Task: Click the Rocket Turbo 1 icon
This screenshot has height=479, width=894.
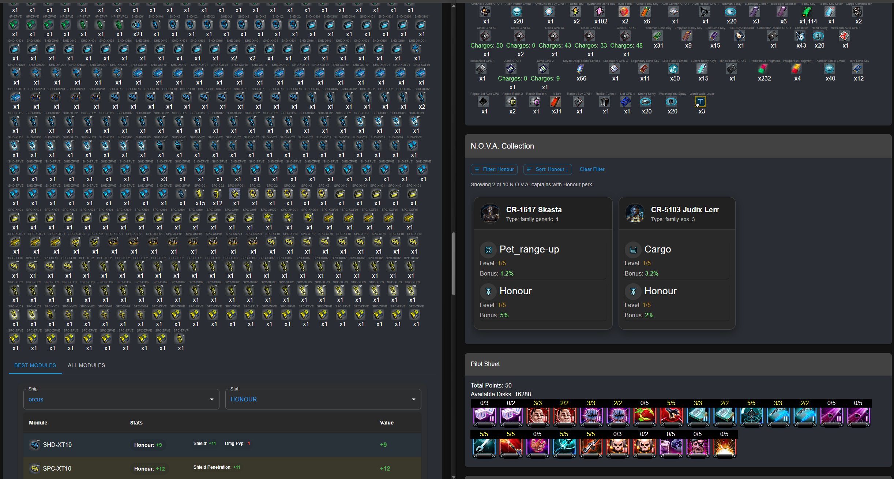Action: 605,102
